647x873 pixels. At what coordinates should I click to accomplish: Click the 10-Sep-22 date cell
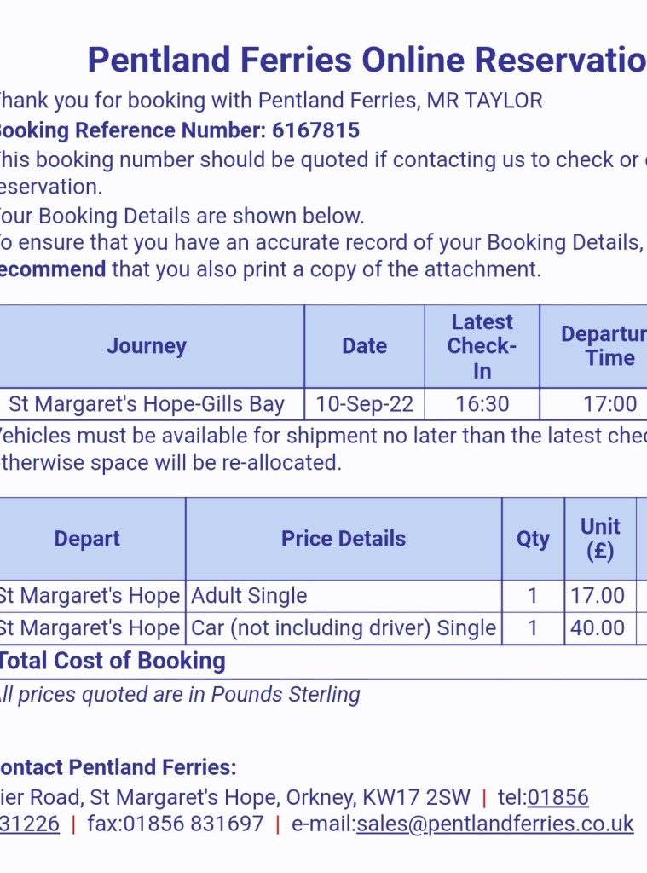point(364,404)
